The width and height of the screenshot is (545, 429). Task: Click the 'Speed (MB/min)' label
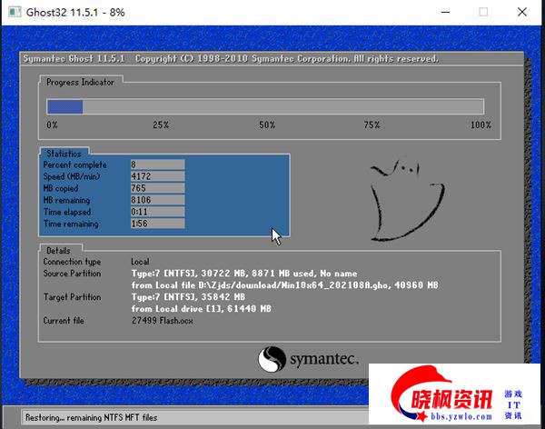pos(72,176)
